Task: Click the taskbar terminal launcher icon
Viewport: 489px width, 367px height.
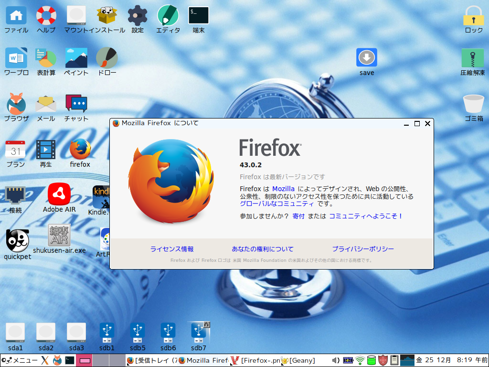Action: pyautogui.click(x=70, y=360)
